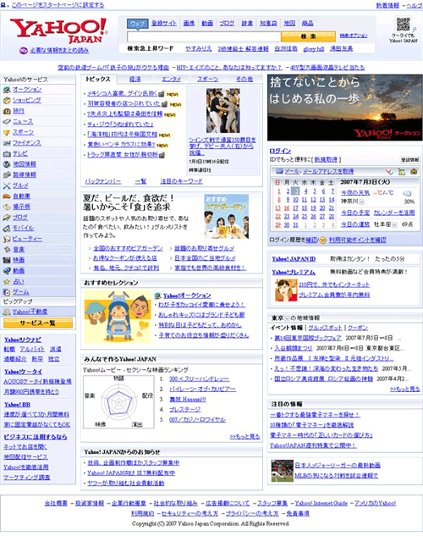Switch to the スポーツ topics tab

[x=207, y=80]
